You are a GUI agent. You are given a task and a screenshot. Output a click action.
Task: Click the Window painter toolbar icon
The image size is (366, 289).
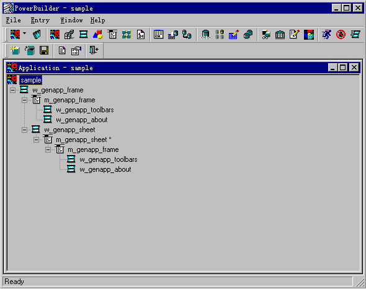84,35
